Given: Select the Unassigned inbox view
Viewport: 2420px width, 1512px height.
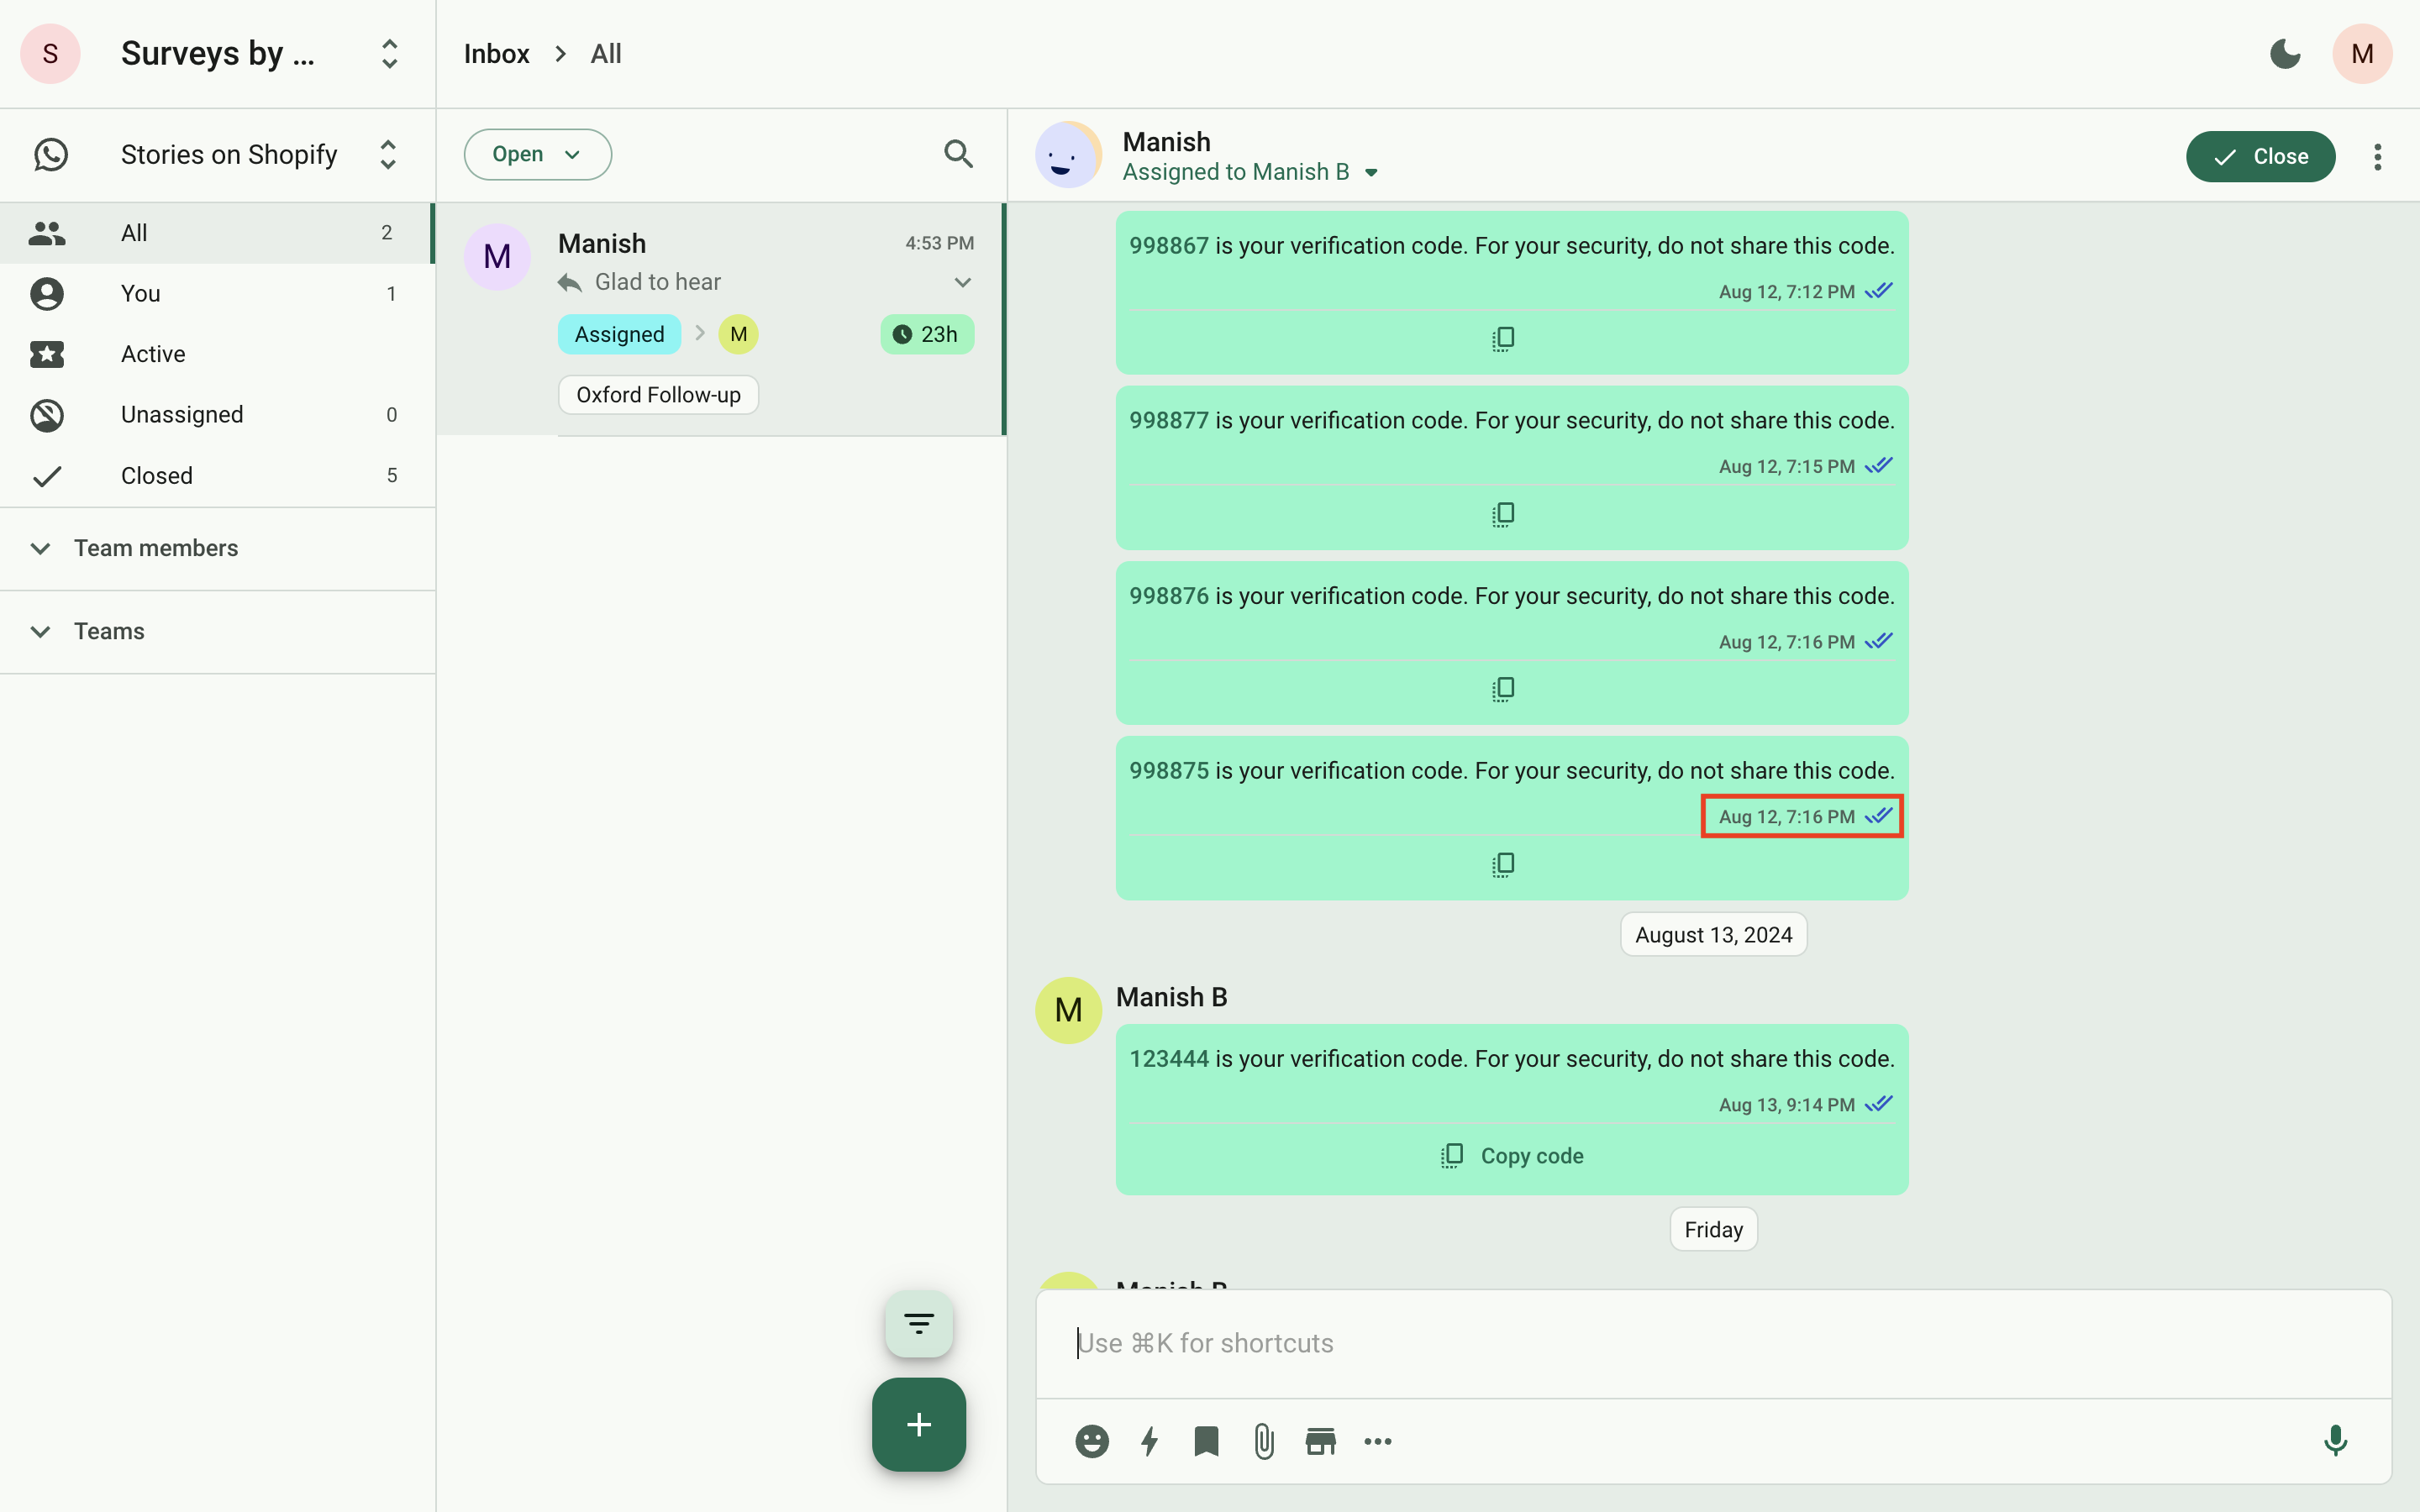Looking at the screenshot, I should pos(181,414).
